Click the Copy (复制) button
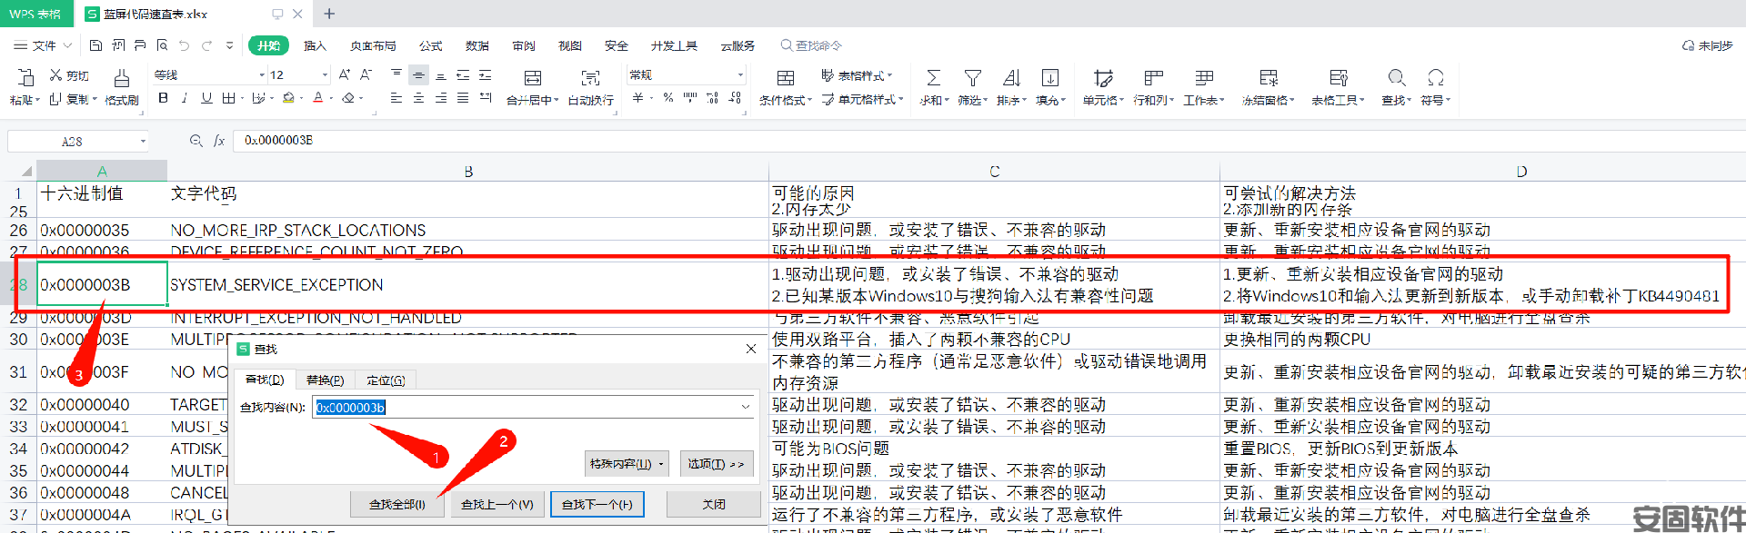This screenshot has width=1746, height=533. click(69, 99)
